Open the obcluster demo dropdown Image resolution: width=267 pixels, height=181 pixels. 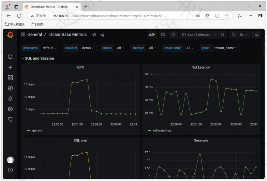(x=88, y=48)
